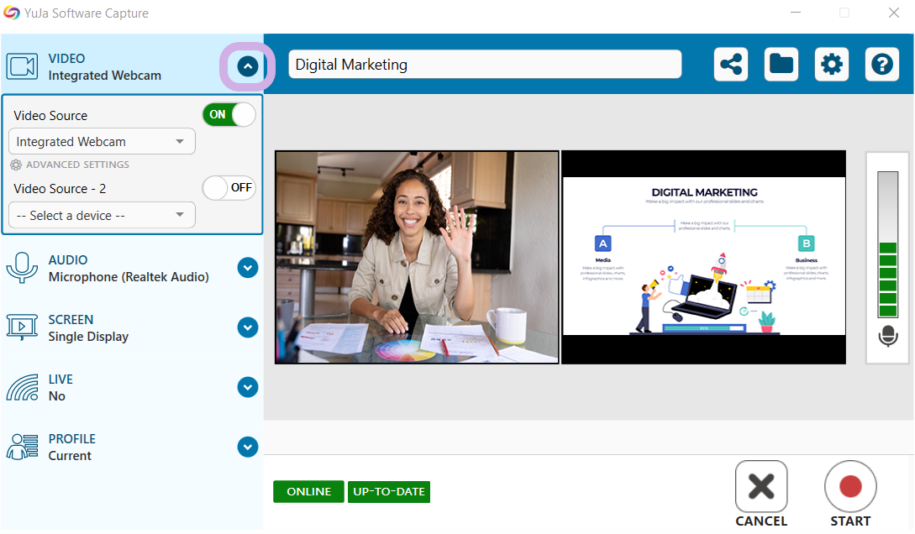Screen dimensions: 915x534
Task: Click the share icon in top toolbar
Action: (731, 64)
